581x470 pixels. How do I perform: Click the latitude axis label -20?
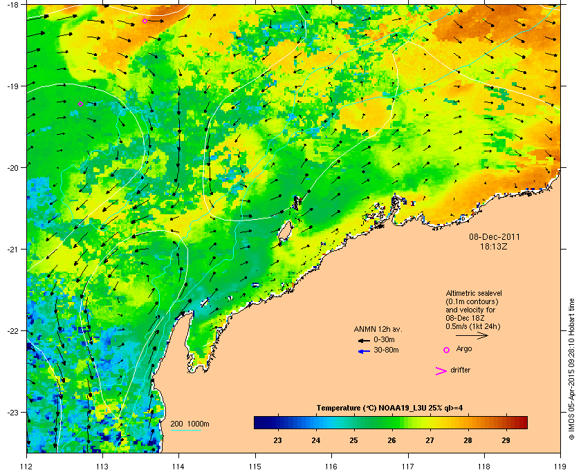(12, 168)
